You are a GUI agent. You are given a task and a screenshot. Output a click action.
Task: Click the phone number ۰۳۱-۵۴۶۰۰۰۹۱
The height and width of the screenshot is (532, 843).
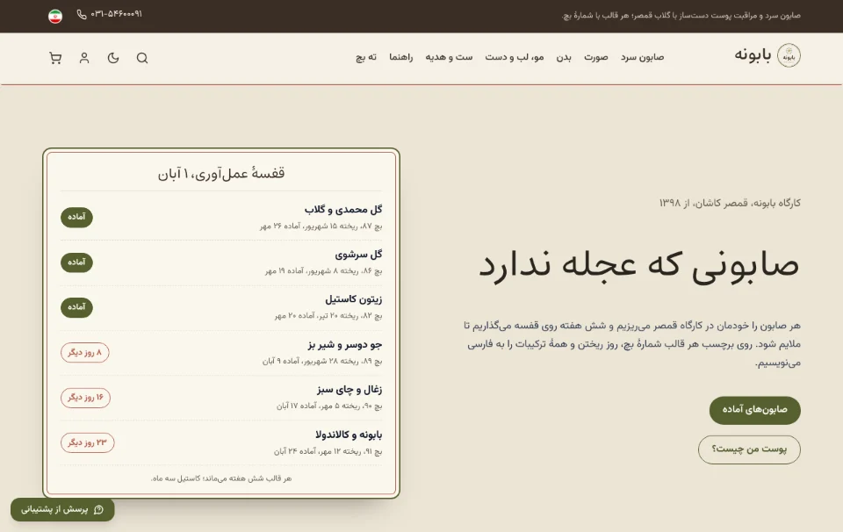(x=116, y=15)
